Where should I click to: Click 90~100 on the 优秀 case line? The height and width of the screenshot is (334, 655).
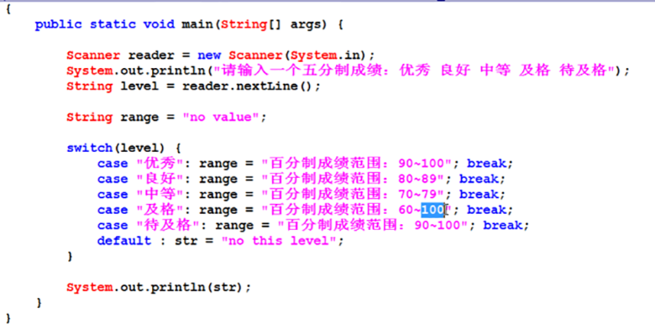421,164
